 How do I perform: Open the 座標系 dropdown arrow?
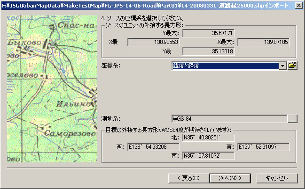coord(283,66)
